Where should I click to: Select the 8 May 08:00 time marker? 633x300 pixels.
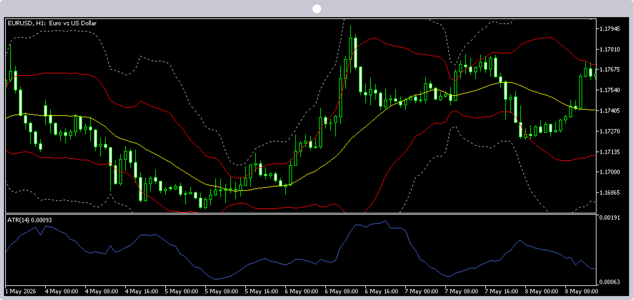point(582,291)
